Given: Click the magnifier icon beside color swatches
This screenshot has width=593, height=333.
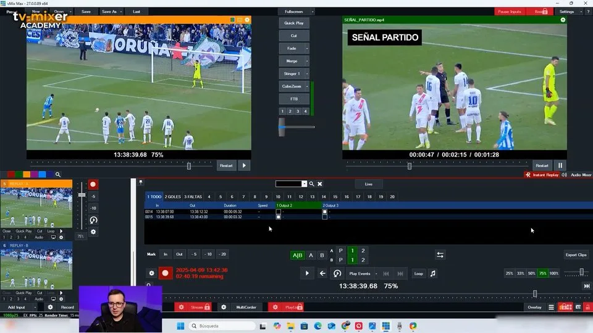Looking at the screenshot, I should coord(58,175).
